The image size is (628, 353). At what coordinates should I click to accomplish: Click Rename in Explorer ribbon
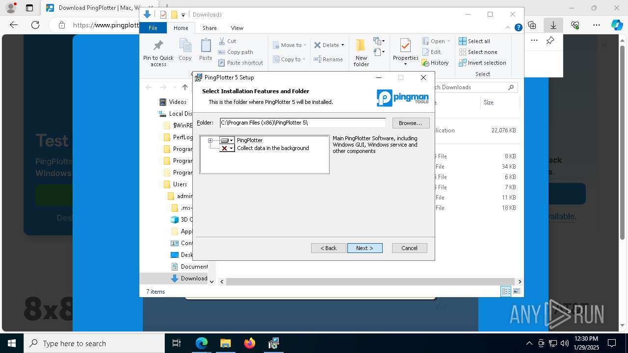328,59
